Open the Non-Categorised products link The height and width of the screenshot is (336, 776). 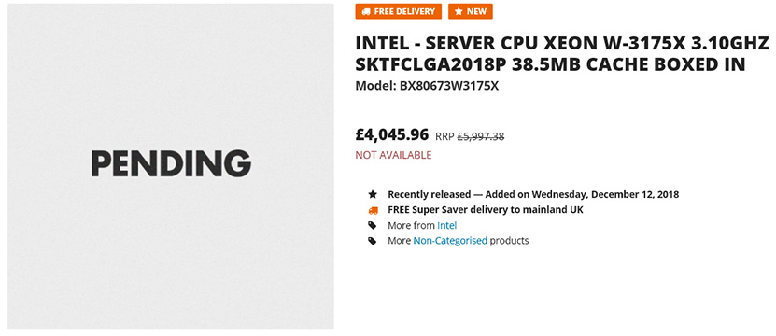[450, 241]
